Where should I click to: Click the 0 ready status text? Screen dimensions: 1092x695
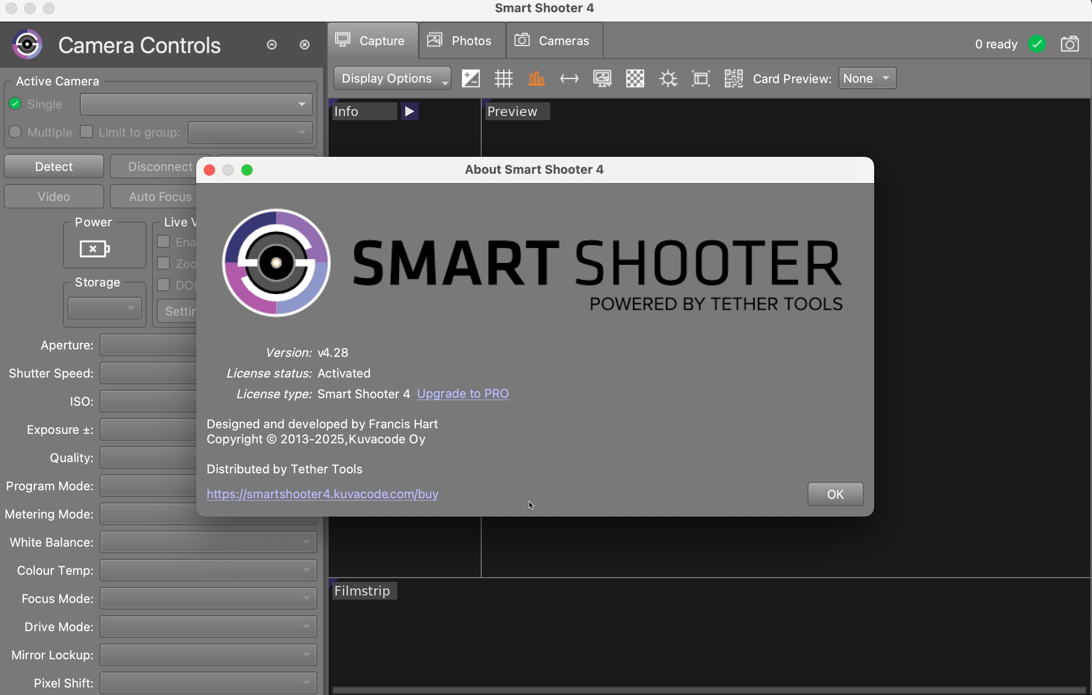point(996,44)
